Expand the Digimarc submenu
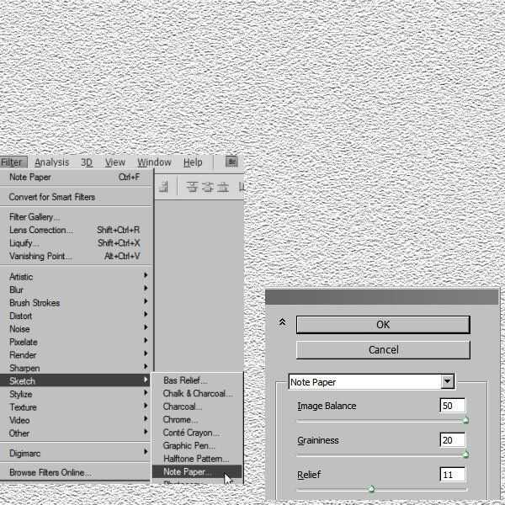505x505 pixels. pos(75,454)
